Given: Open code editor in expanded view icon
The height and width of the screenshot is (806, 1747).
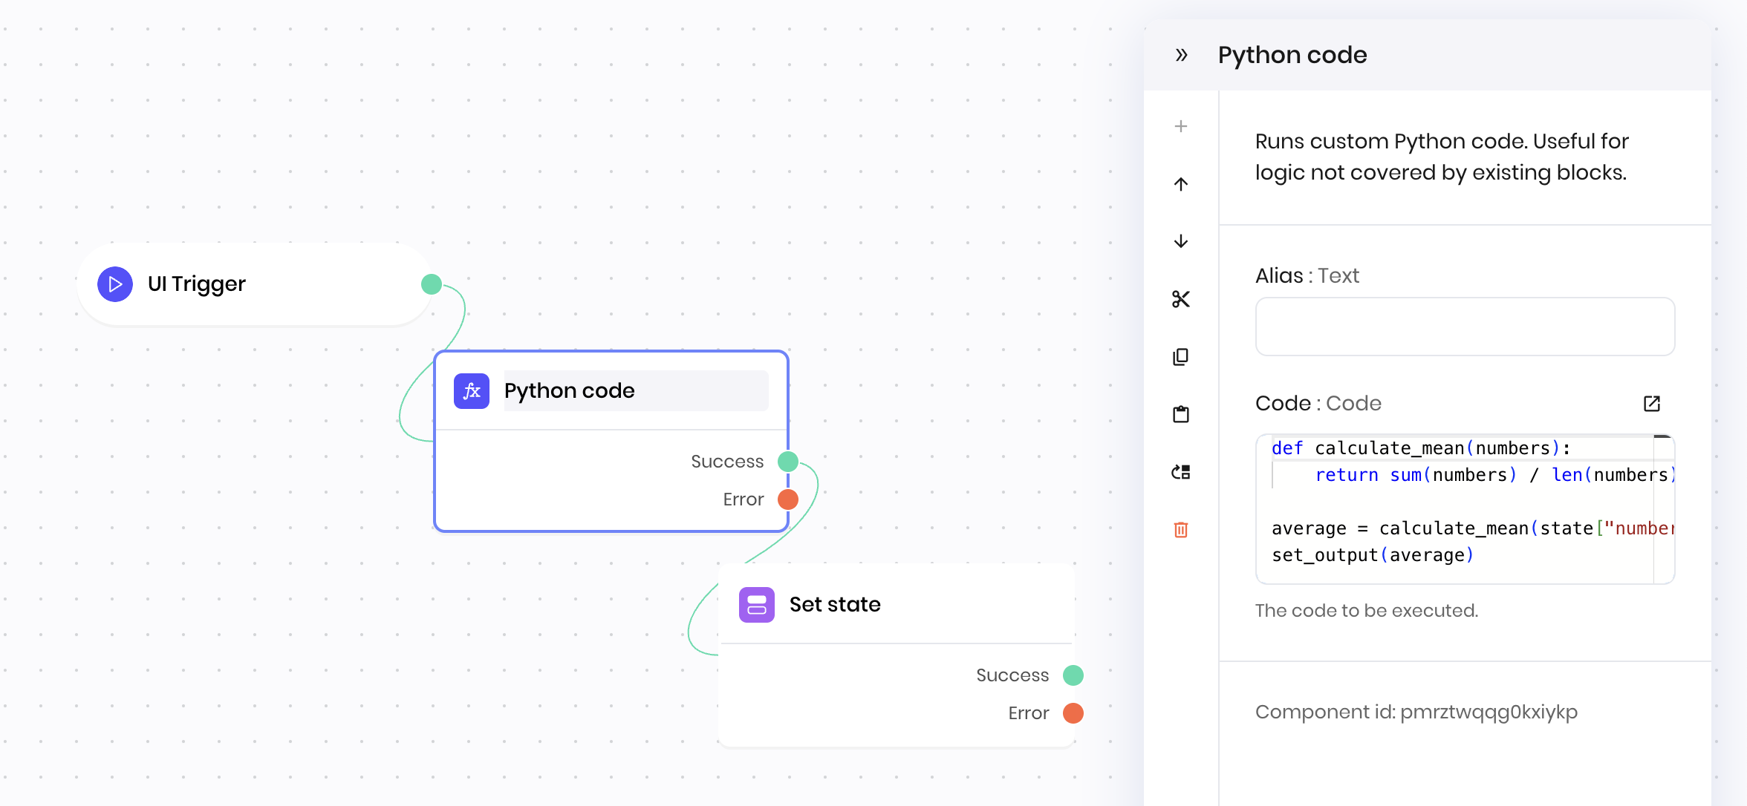Looking at the screenshot, I should 1652,404.
